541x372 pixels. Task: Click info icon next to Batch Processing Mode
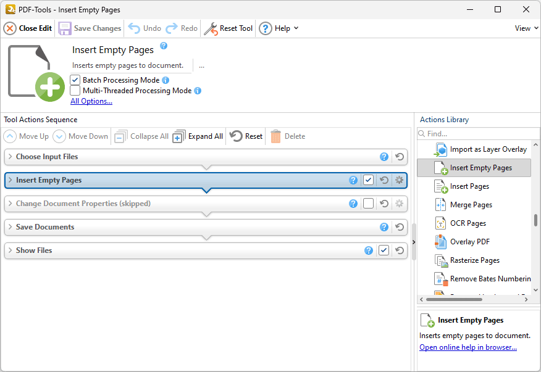[x=166, y=80]
